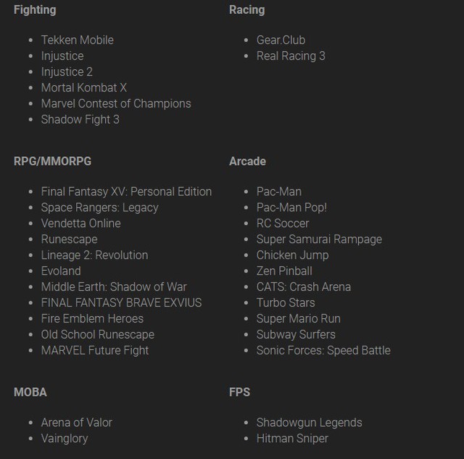
Task: Select Old School Runescape entry
Action: pyautogui.click(x=98, y=335)
